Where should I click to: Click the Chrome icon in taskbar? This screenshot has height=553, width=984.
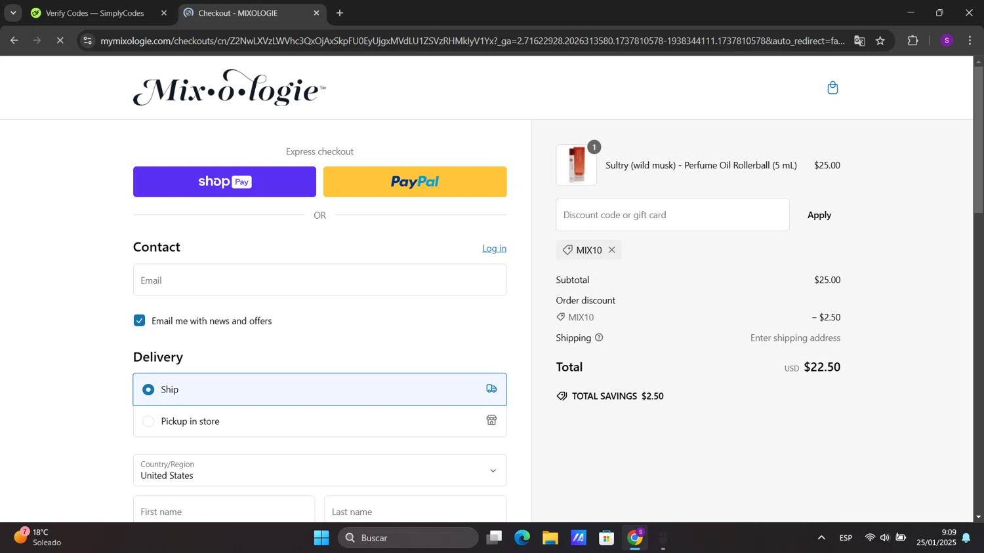click(x=635, y=538)
